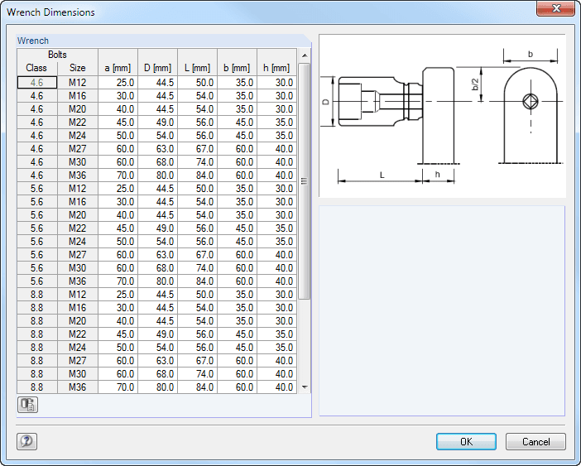
Task: Select the D value 63.0 in class 8.8 M27 row
Action: (157, 360)
